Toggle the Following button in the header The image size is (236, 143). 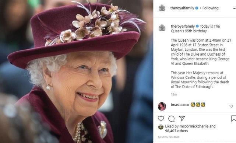click(x=211, y=8)
